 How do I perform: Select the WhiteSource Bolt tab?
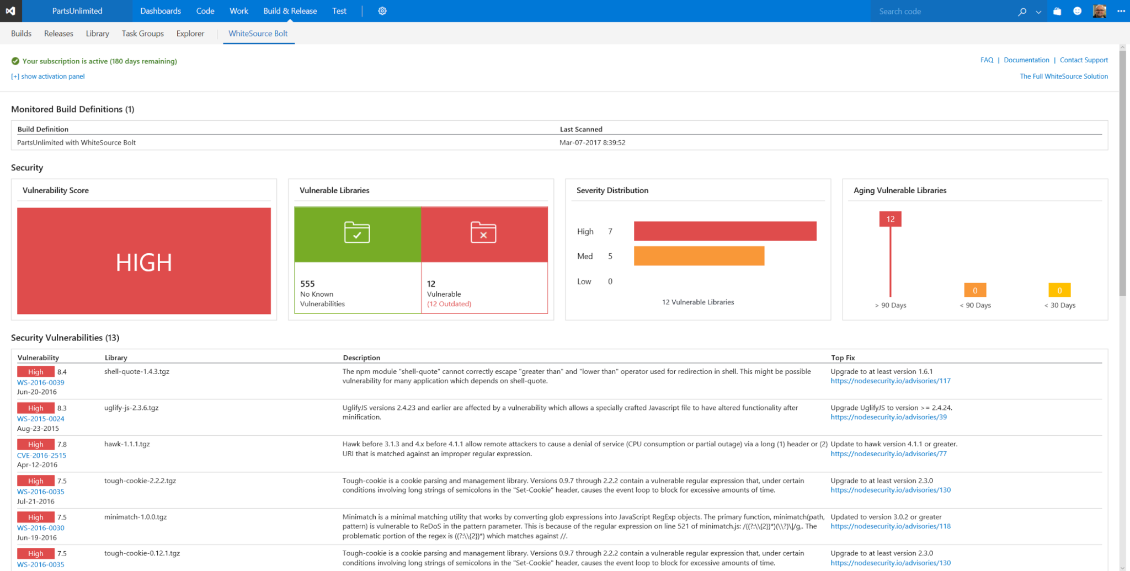(258, 34)
